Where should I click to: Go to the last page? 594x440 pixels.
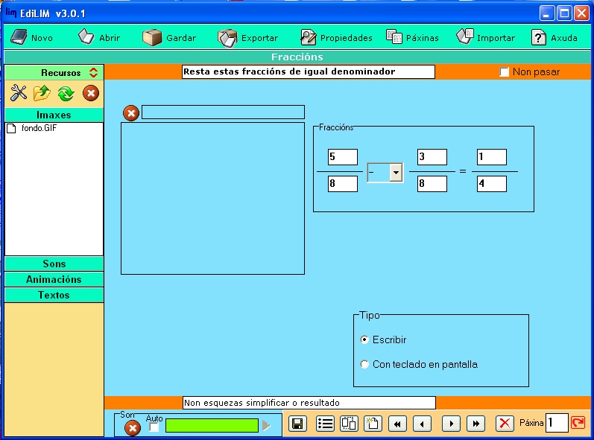476,424
